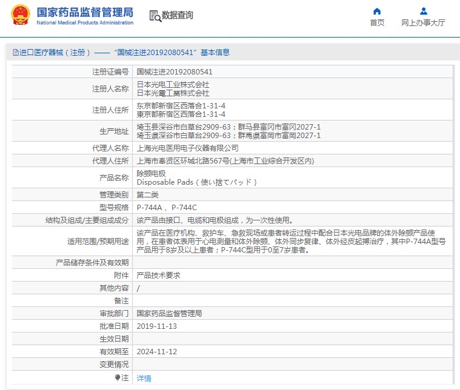Click the 网上办事大厅 text label
Viewport: 460px width, 390px height.
point(423,23)
